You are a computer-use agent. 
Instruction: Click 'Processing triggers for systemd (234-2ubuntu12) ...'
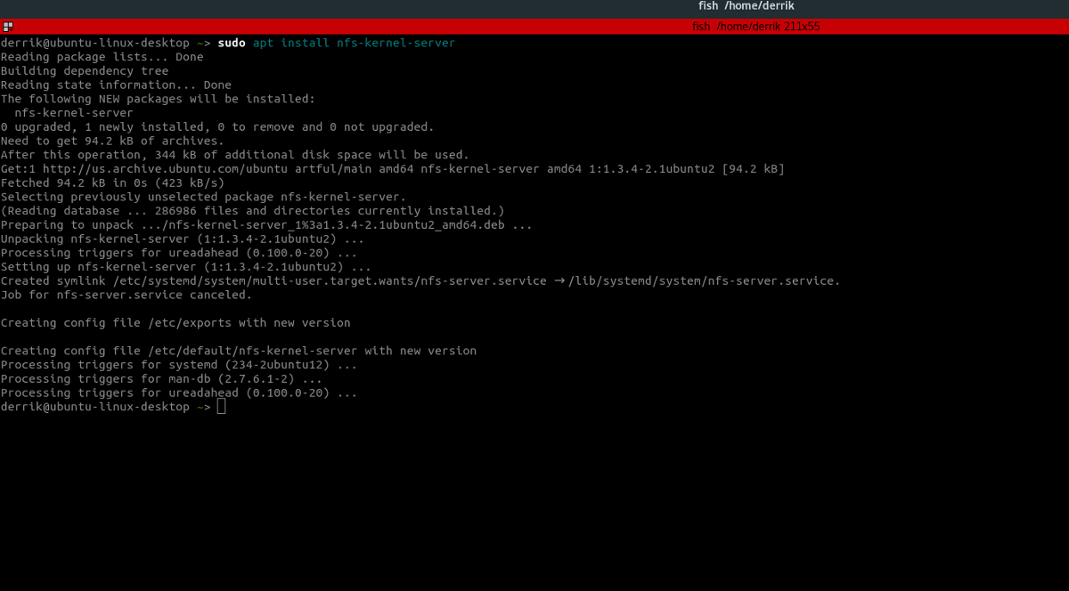pos(179,365)
